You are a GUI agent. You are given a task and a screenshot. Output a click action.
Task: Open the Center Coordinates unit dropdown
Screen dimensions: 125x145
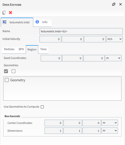(x=110, y=123)
